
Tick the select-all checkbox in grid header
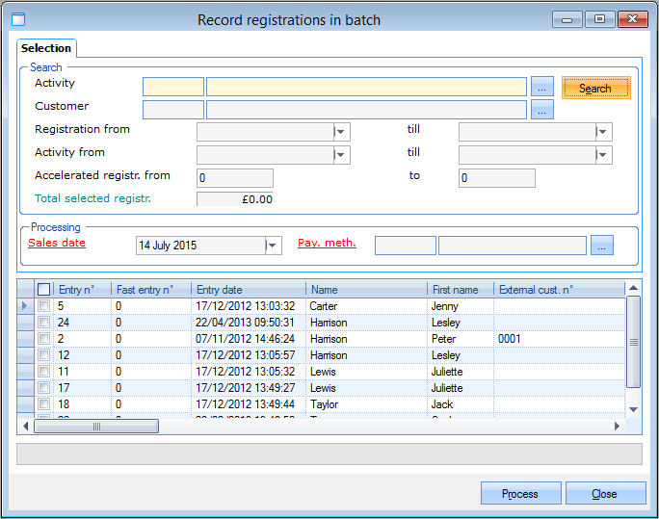coord(43,289)
